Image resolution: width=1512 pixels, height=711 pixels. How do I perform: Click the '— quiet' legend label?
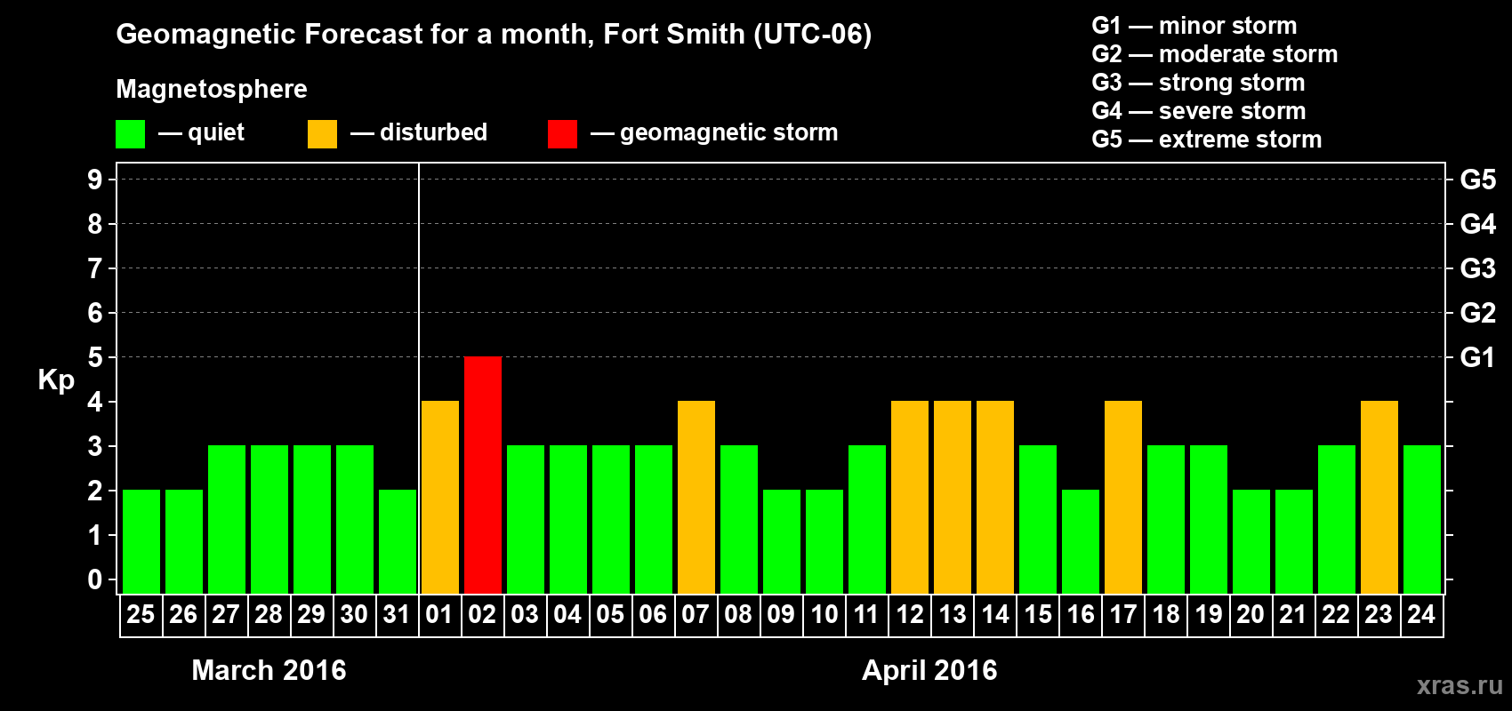(x=201, y=133)
